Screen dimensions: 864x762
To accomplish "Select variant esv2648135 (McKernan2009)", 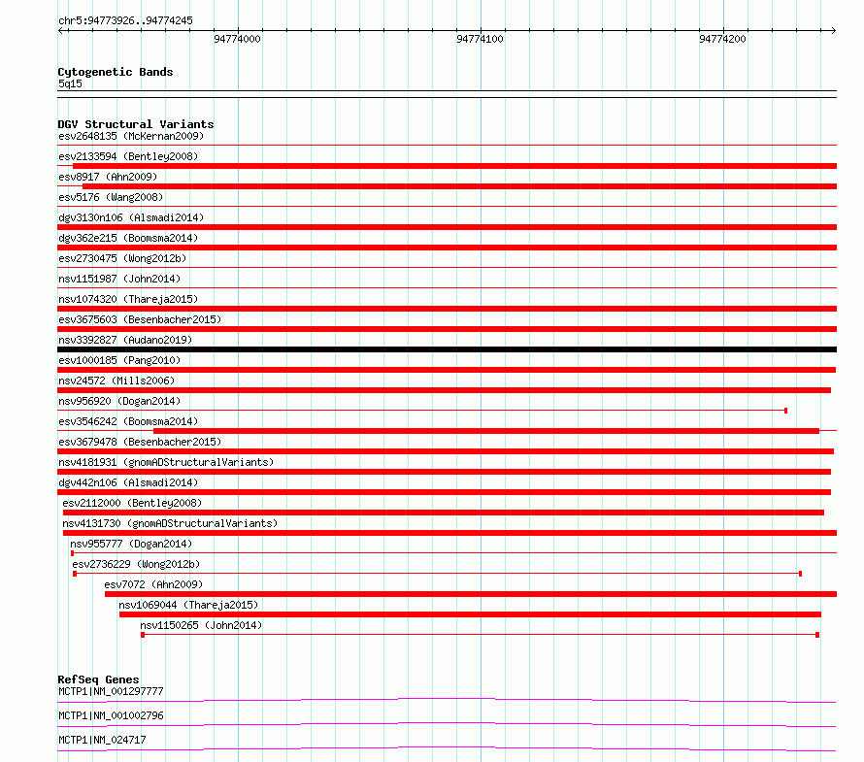I will [x=131, y=136].
